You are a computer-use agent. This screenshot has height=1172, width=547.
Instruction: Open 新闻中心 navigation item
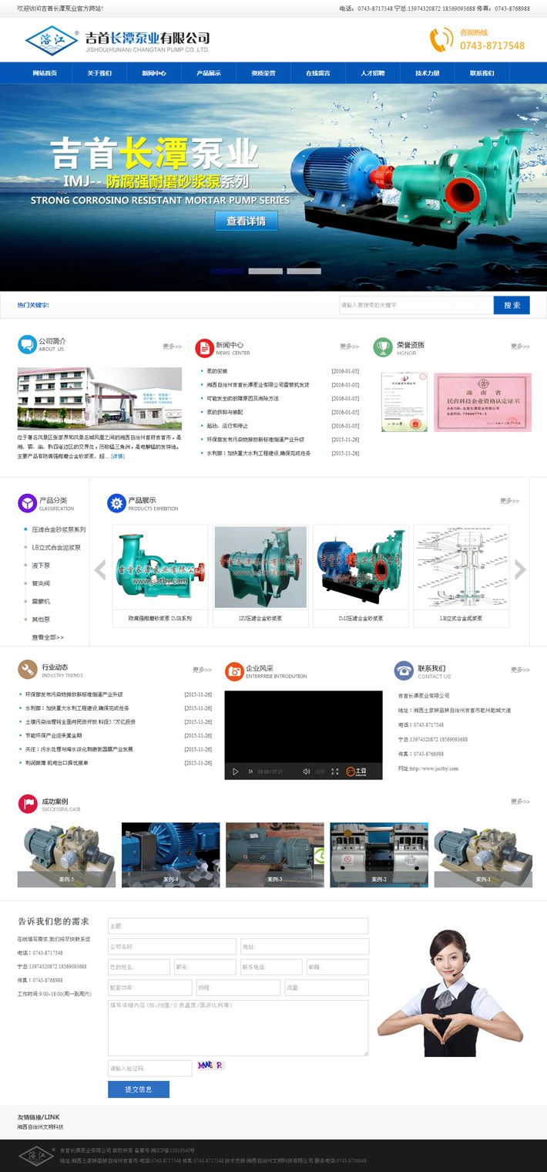point(154,73)
